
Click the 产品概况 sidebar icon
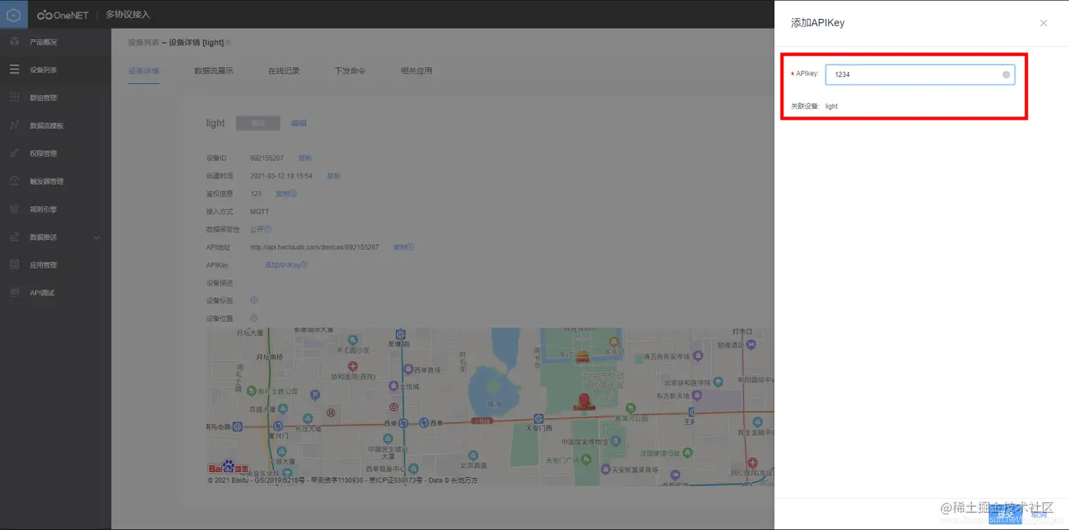(x=14, y=42)
